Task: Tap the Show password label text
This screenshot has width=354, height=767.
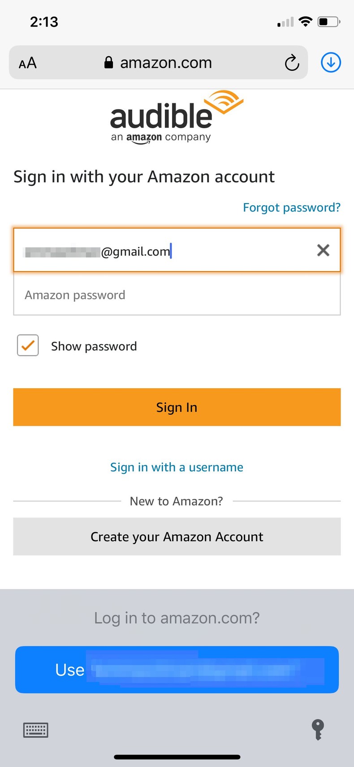Action: pos(94,346)
